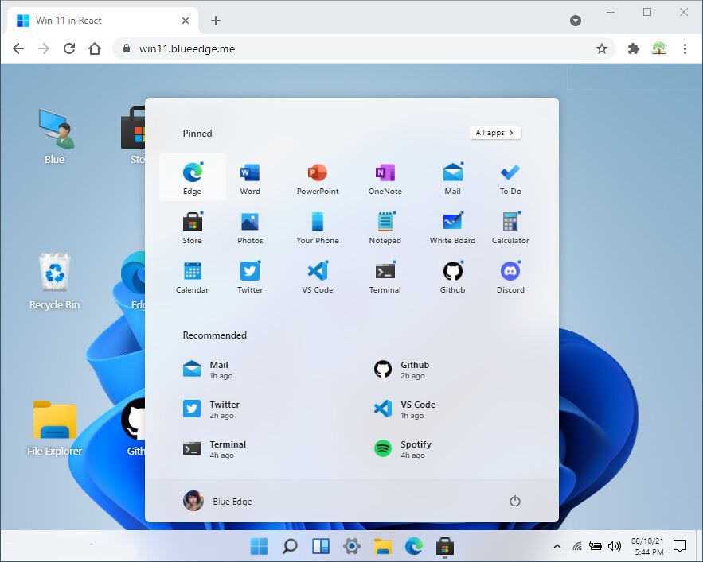This screenshot has width=703, height=562.
Task: Click the battery icon in the tray
Action: click(x=595, y=546)
